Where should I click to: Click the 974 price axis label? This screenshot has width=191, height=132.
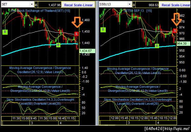182,27
